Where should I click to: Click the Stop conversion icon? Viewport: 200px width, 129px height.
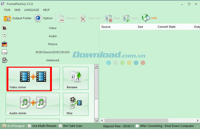coord(108,18)
